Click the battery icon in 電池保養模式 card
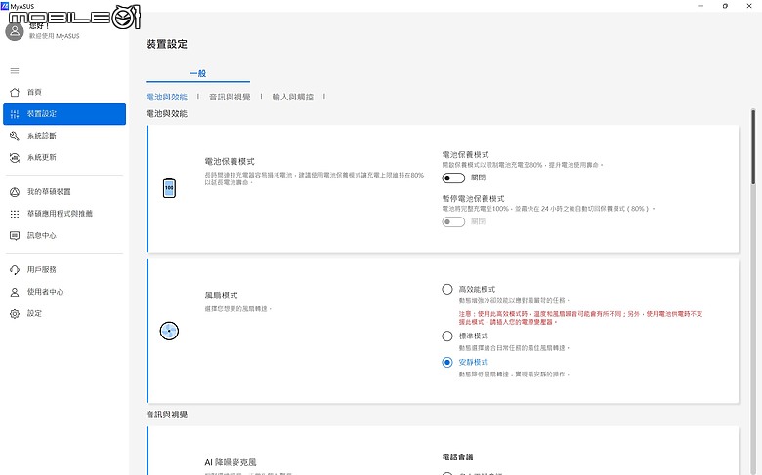Viewport: 762px width, 475px height. click(x=169, y=188)
